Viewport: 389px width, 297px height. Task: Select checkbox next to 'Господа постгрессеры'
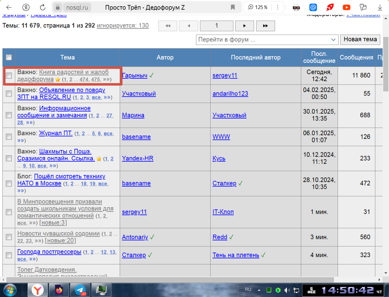9,255
